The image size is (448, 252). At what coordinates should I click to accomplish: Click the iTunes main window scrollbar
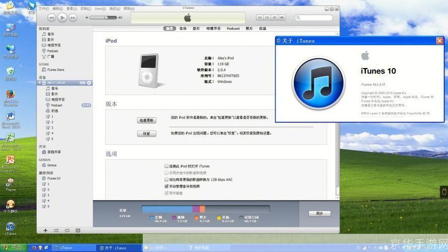pyautogui.click(x=338, y=116)
